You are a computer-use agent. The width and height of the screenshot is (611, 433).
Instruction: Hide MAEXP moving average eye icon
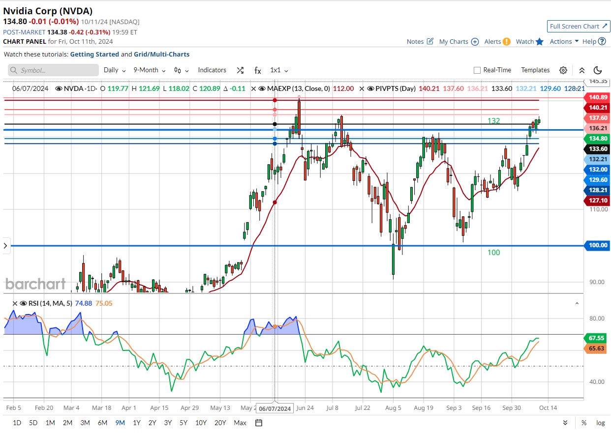262,88
